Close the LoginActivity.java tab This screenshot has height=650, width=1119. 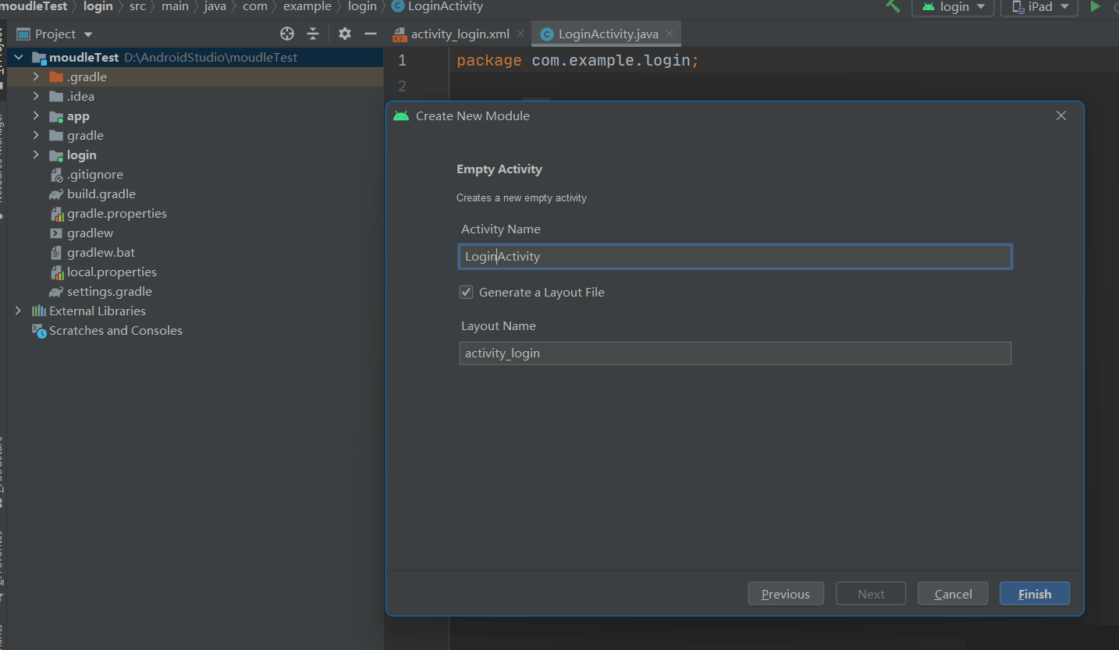[670, 34]
